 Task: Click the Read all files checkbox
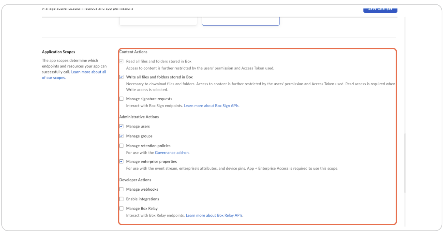coord(121,61)
